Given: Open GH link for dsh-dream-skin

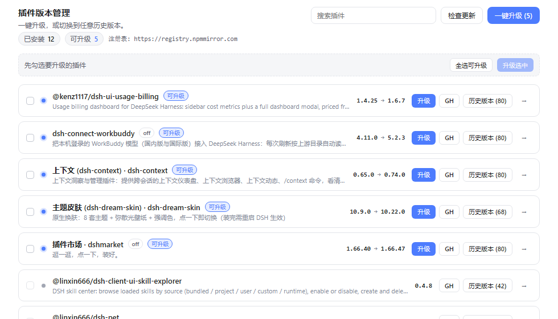Looking at the screenshot, I should pyautogui.click(x=449, y=212).
